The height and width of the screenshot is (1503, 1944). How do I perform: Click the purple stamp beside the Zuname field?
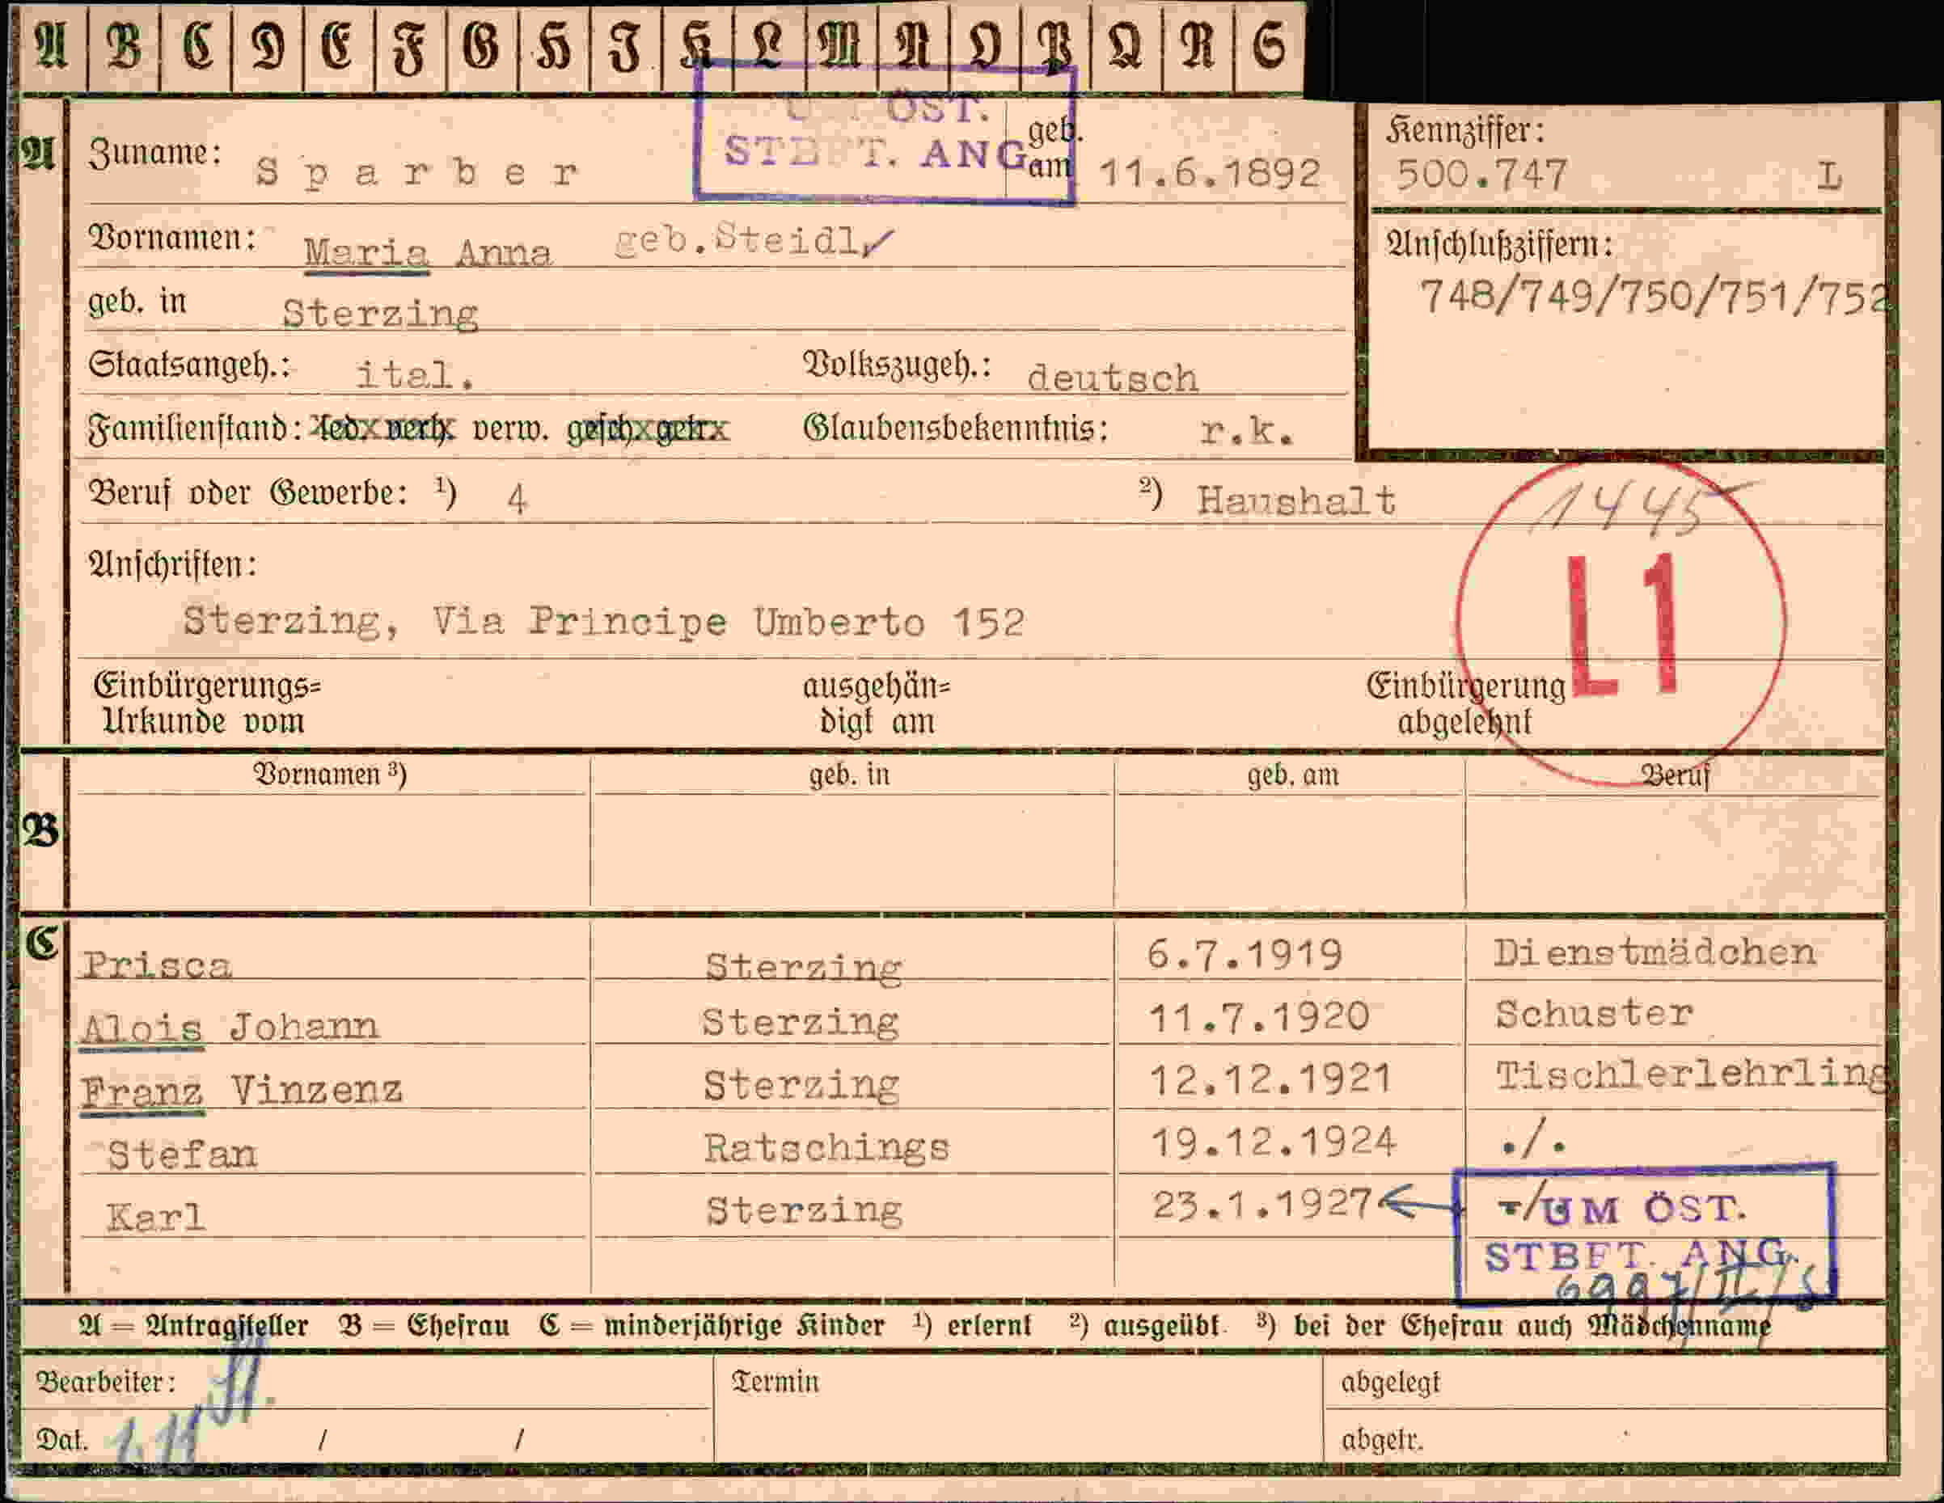[x=885, y=133]
